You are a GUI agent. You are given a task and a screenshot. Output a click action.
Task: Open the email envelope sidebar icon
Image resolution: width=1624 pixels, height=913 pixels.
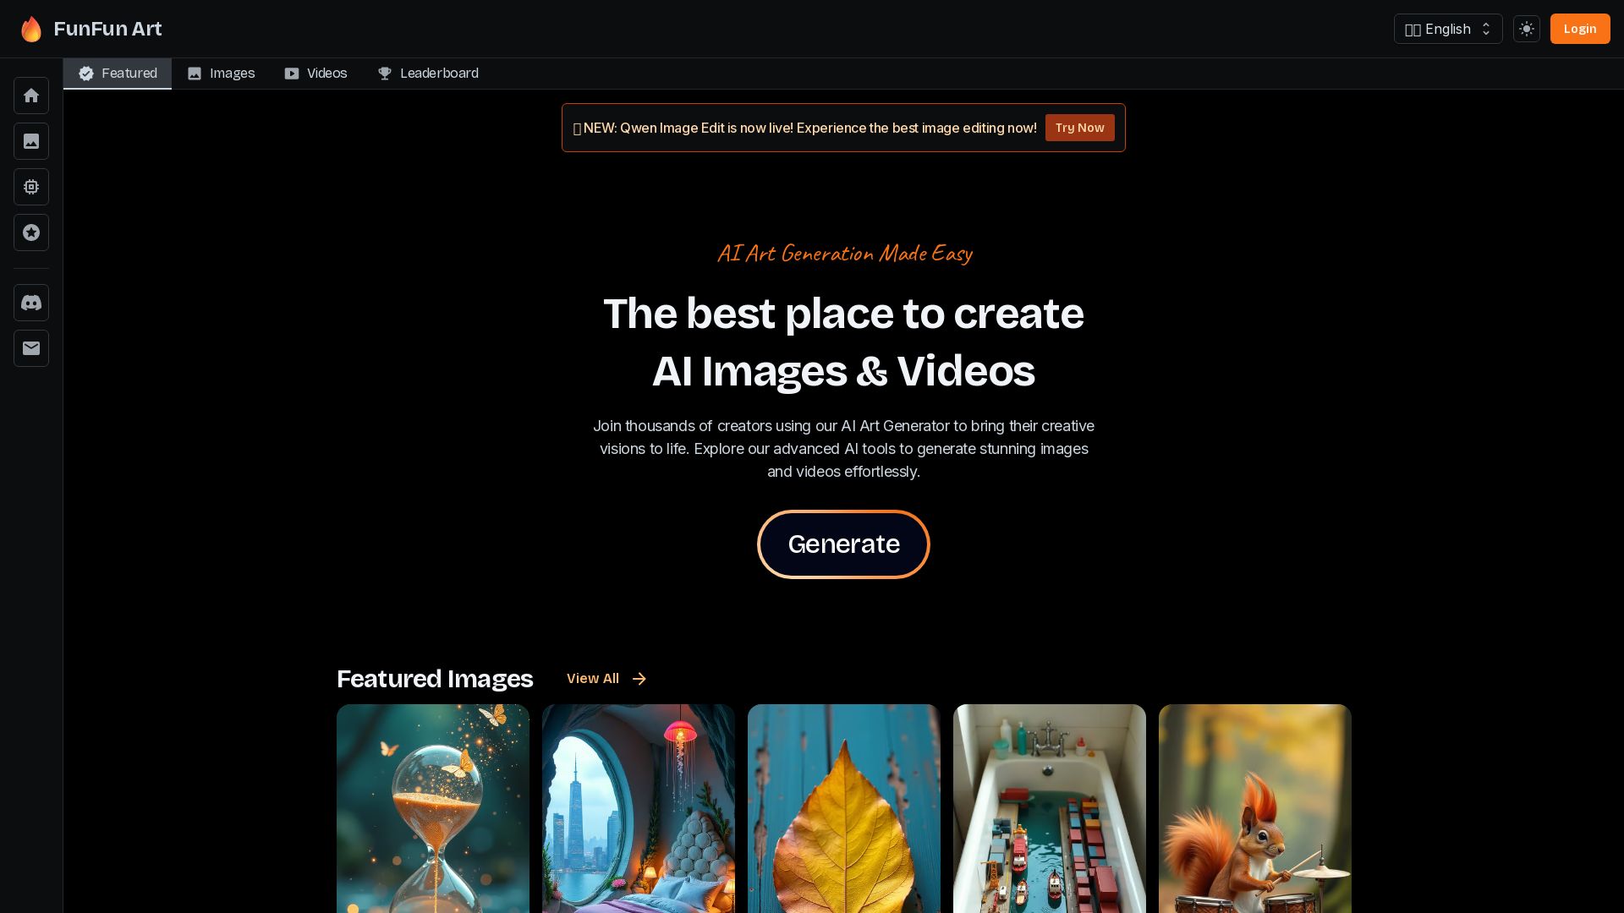click(x=31, y=348)
